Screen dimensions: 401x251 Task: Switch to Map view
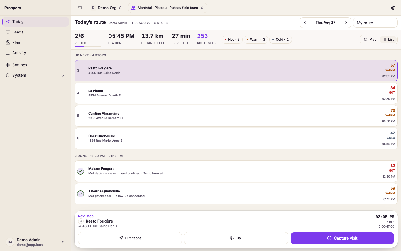370,40
